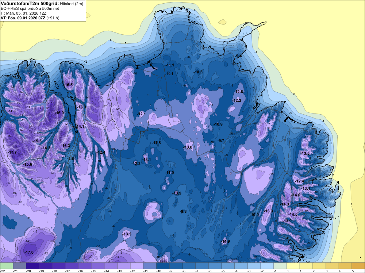This screenshot has width=365, height=273.
Task: Choose the pale yellow legend swatch labeled 0
Action: [x=293, y=266]
